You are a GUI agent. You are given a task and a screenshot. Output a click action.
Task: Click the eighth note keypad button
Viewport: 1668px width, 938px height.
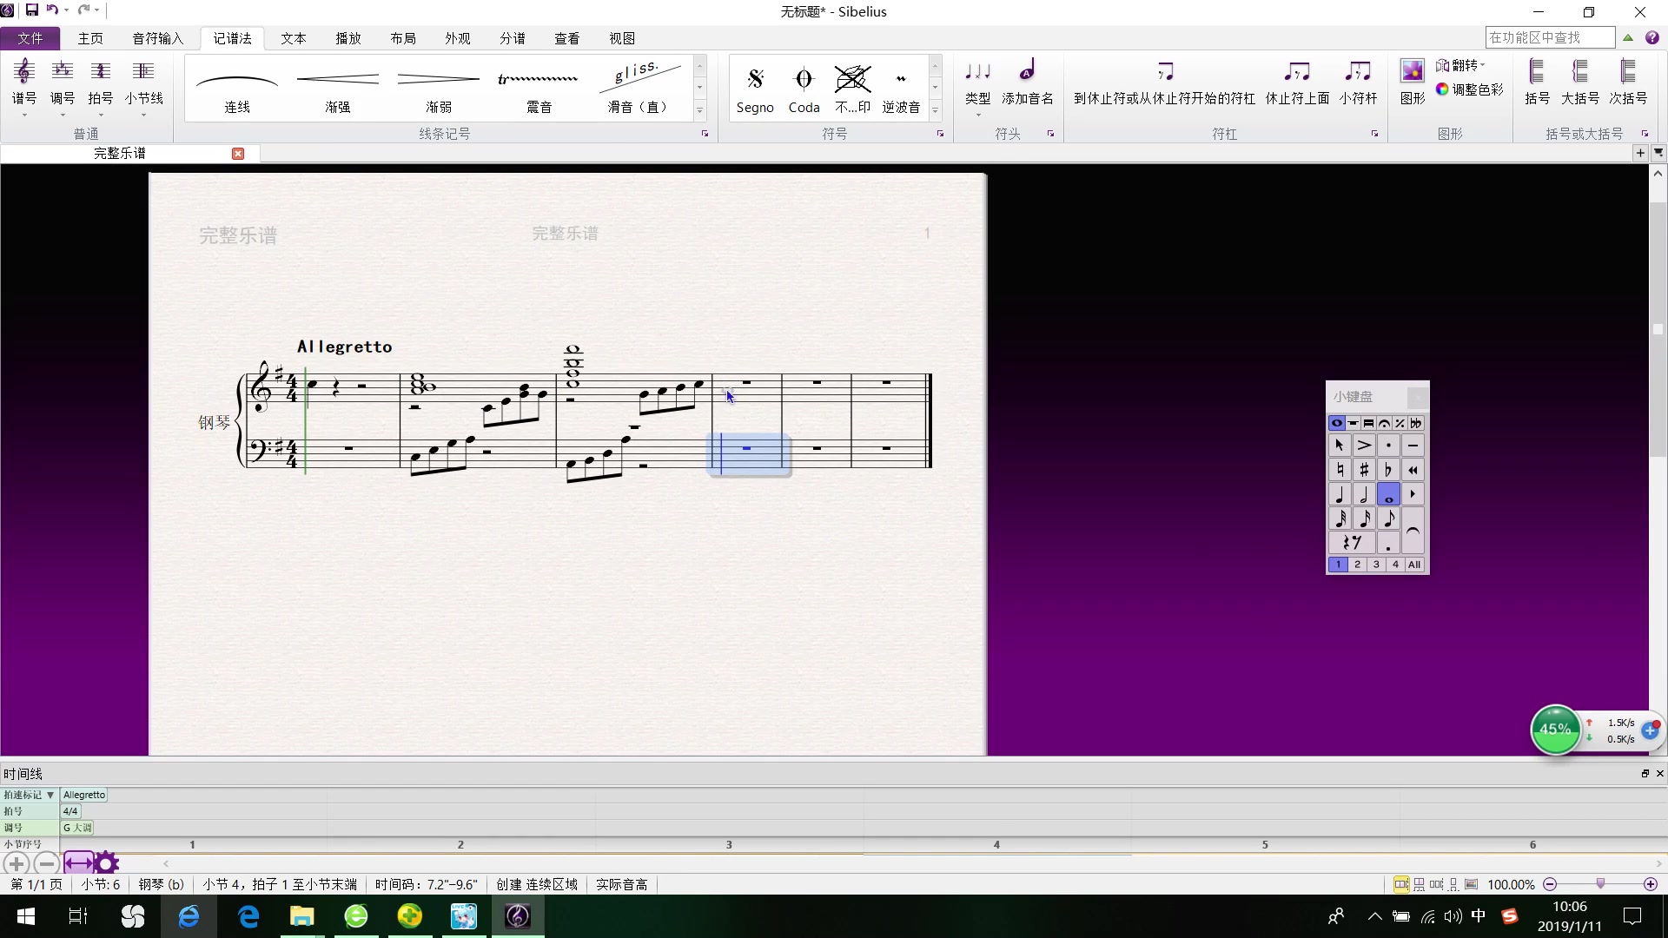coord(1388,519)
